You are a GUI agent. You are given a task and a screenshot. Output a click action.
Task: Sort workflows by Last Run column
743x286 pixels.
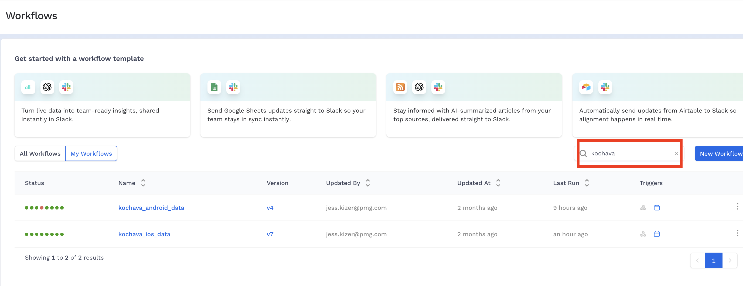coord(587,183)
